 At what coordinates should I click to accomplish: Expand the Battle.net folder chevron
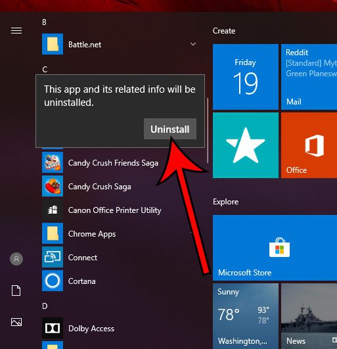[193, 44]
